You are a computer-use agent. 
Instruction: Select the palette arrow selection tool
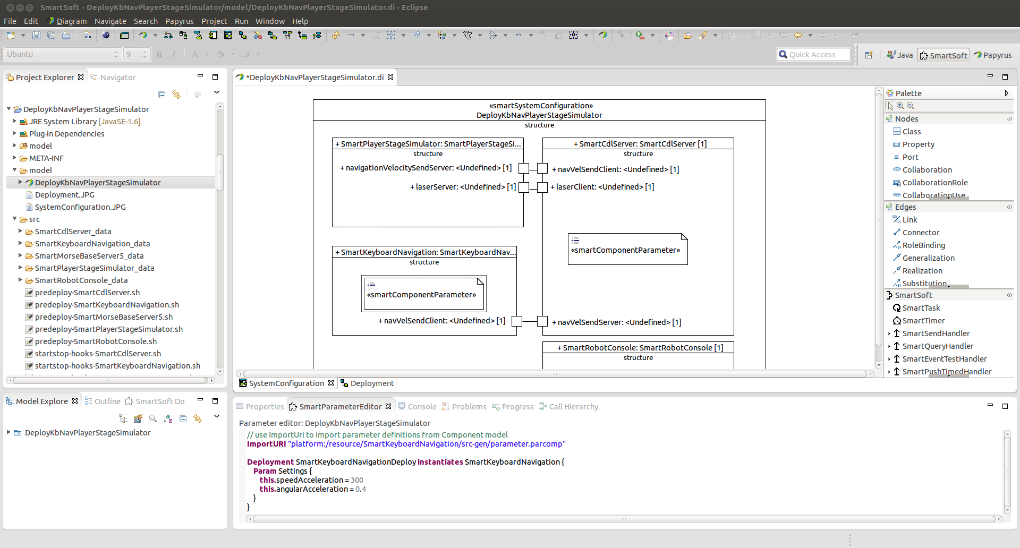click(x=891, y=106)
